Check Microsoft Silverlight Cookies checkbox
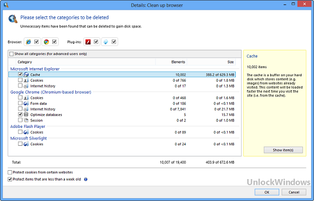314x201 pixels. coord(20,144)
